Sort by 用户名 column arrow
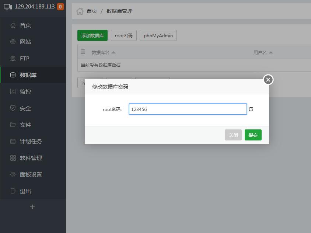 click(x=271, y=52)
